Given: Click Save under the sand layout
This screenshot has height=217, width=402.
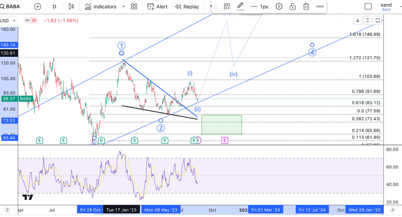Looking at the screenshot, I should click(386, 10).
